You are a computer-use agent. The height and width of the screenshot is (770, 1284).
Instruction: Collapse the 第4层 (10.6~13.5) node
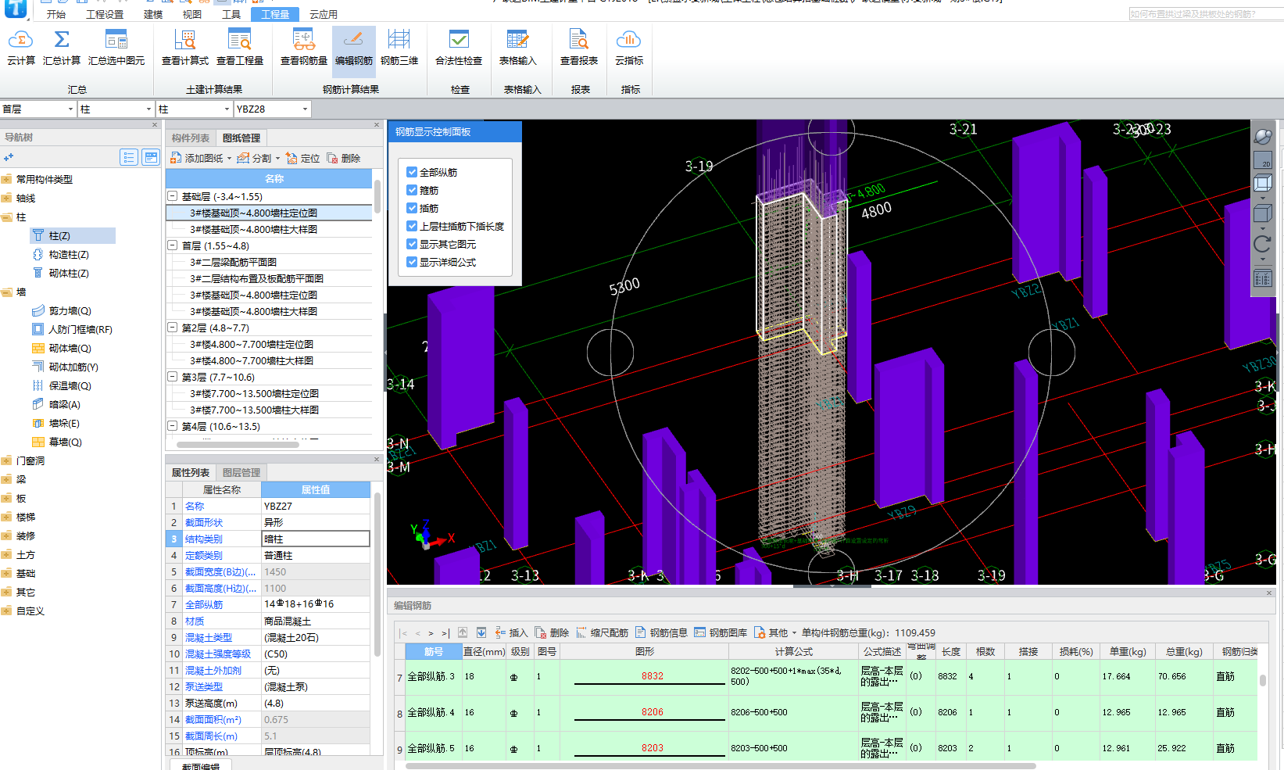click(173, 426)
